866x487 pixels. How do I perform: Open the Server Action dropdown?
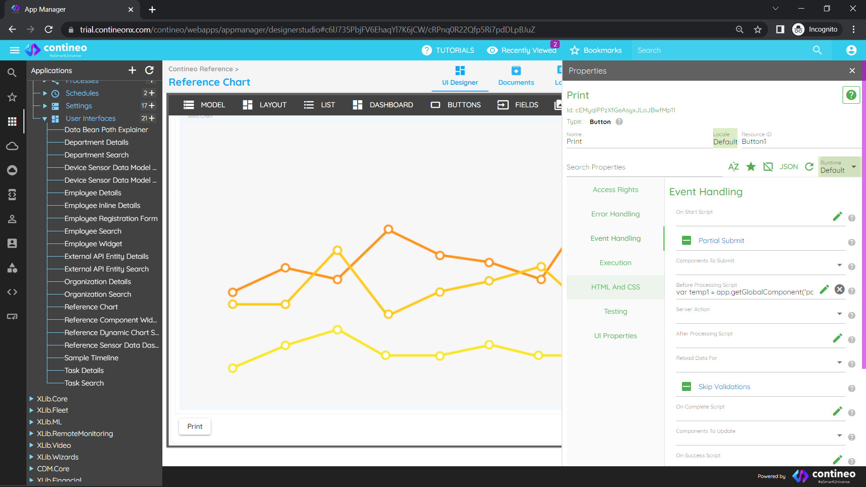click(839, 314)
